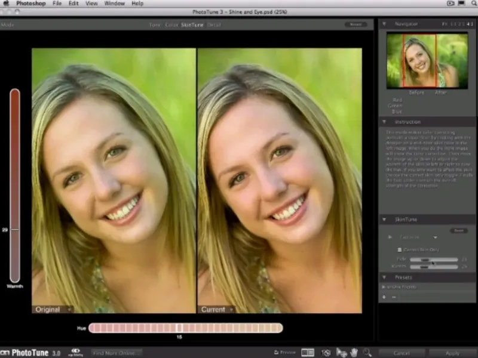The width and height of the screenshot is (478, 358).
Task: Select the Hand pan tool
Action: 355,353
